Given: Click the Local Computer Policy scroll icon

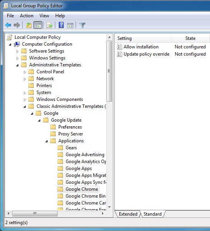Looking at the screenshot, I should click(10, 37).
